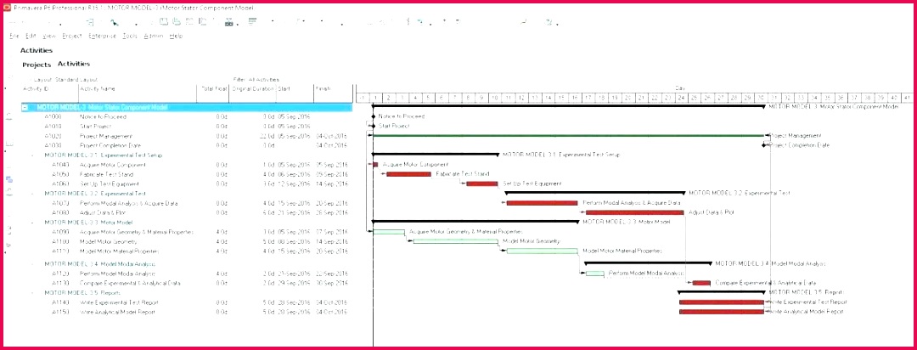Collapse the MOTOR MODEL 3.4 Model Modal Analysis band

click(33, 264)
